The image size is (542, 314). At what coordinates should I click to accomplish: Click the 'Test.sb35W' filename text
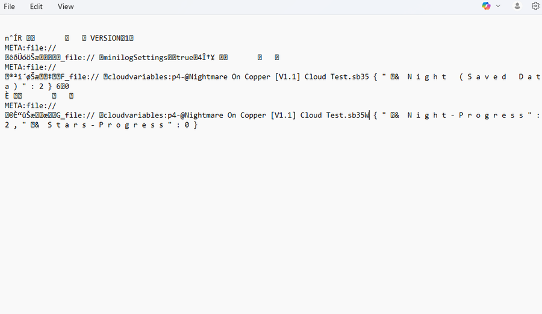347,115
